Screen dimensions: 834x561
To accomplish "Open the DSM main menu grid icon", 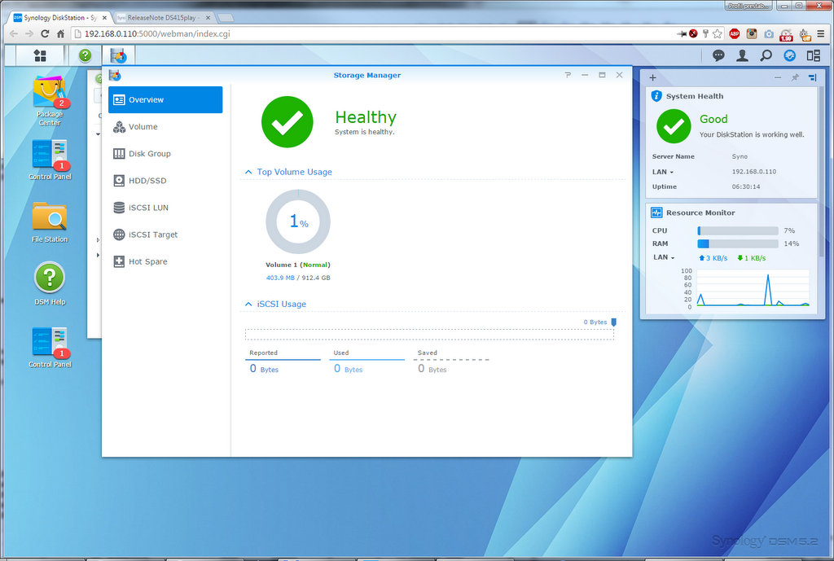I will point(40,55).
